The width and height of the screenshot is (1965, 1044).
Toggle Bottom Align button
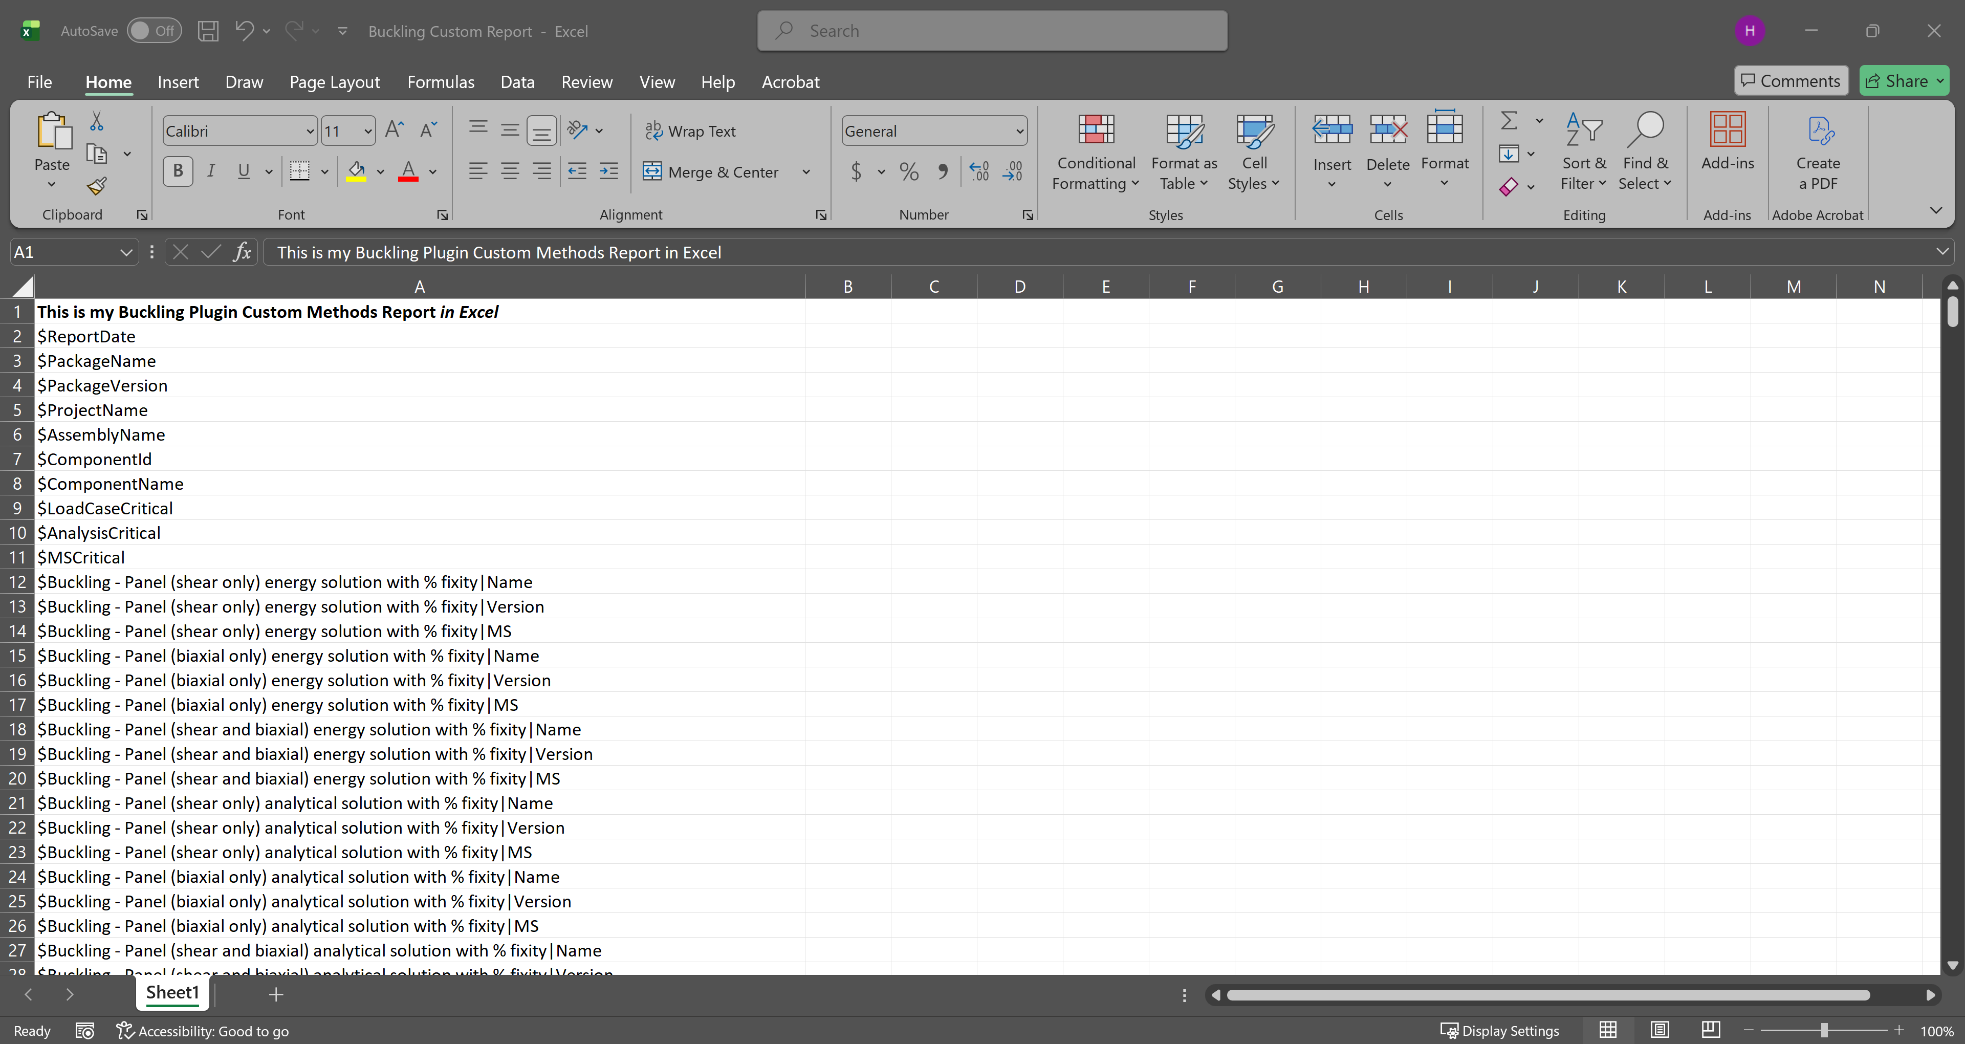click(x=541, y=130)
